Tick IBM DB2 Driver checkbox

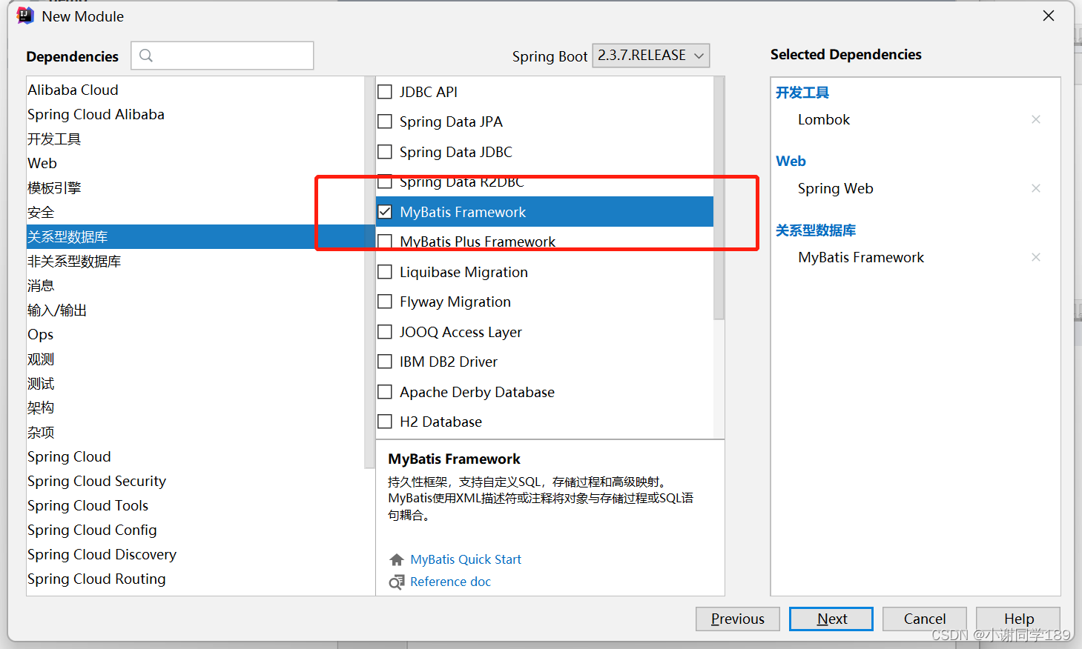pos(385,362)
